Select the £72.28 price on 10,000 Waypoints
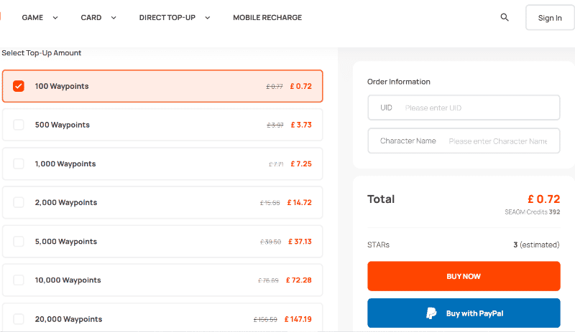Image resolution: width=575 pixels, height=332 pixels. coord(299,280)
